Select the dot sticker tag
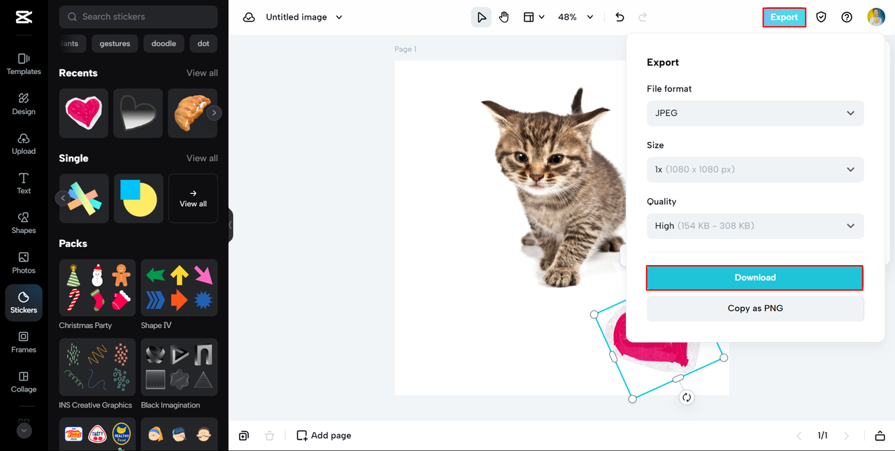Viewport: 895px width, 451px height. pos(203,43)
